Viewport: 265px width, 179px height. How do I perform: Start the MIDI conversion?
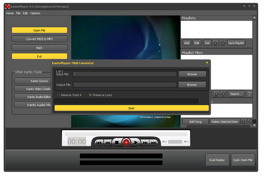click(132, 108)
